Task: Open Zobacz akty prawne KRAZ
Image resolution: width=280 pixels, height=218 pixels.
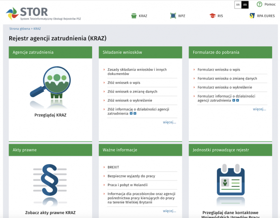Action: coord(50,213)
